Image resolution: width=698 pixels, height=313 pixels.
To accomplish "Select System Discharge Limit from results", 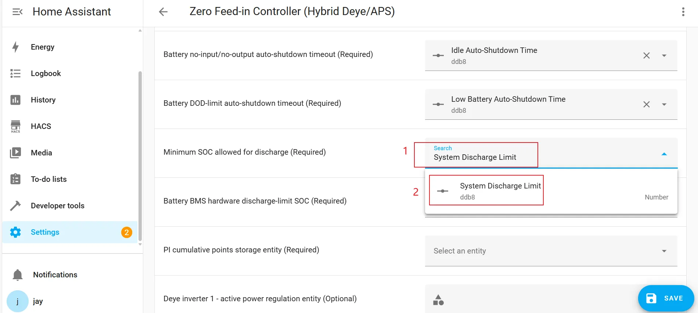I will point(500,191).
